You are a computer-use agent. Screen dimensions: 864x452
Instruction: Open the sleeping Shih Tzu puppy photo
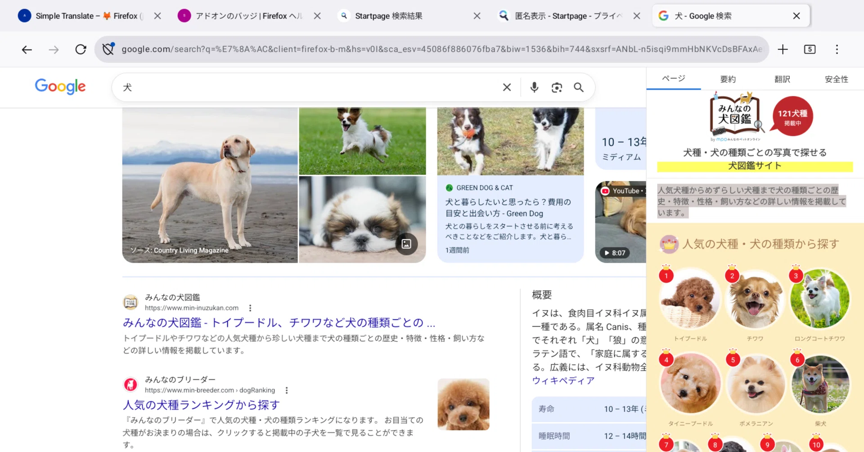click(362, 219)
